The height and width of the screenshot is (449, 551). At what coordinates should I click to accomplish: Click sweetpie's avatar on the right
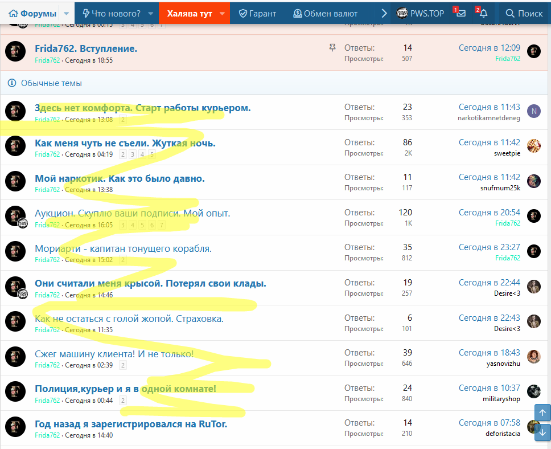click(533, 146)
